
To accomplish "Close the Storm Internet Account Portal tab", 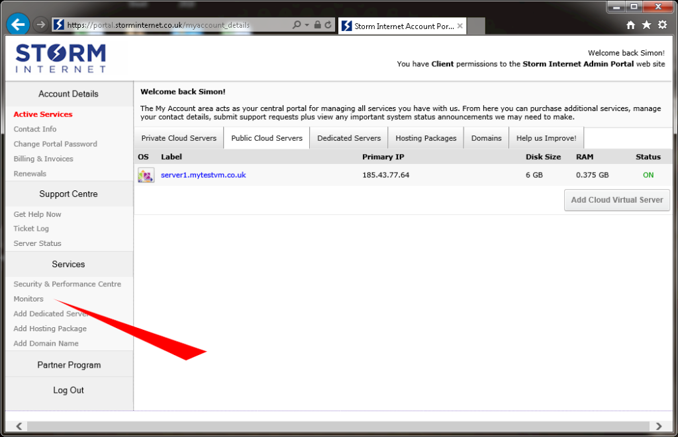I will pyautogui.click(x=460, y=26).
